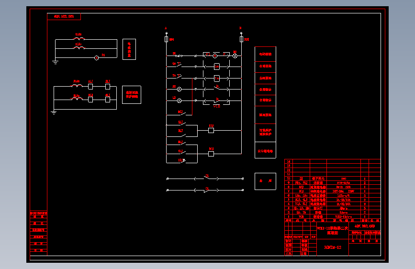Select the lower spare DL normally-closed contact
The image size is (415, 269).
(206, 190)
